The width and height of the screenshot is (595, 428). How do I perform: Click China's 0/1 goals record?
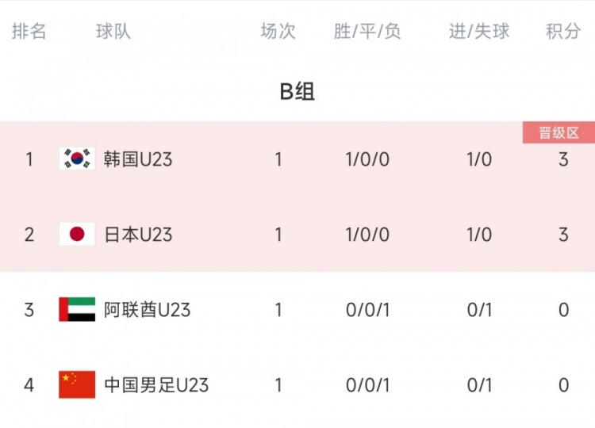[x=479, y=385]
